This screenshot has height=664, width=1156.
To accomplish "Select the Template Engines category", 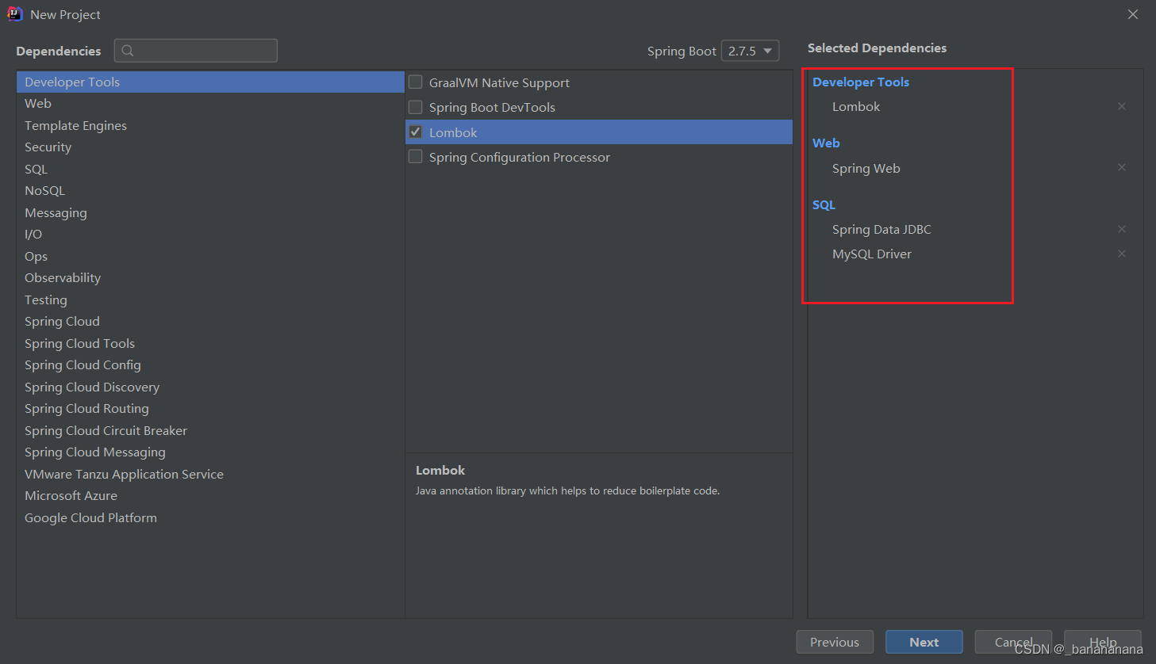I will [210, 125].
